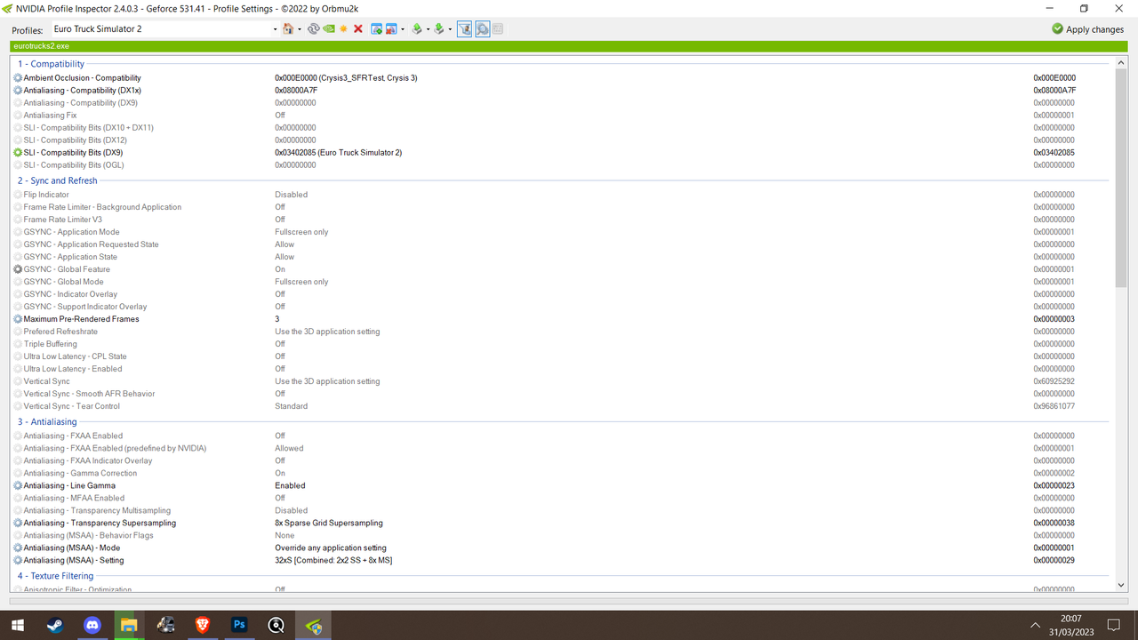Delete current profile red X icon
The height and width of the screenshot is (640, 1138).
tap(358, 28)
